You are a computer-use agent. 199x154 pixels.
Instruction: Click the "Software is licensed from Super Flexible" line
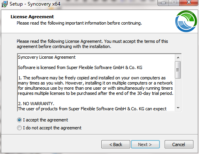[80, 67]
